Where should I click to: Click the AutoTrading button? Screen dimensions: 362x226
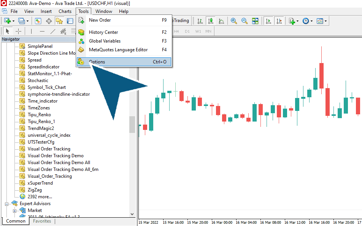tap(181, 21)
